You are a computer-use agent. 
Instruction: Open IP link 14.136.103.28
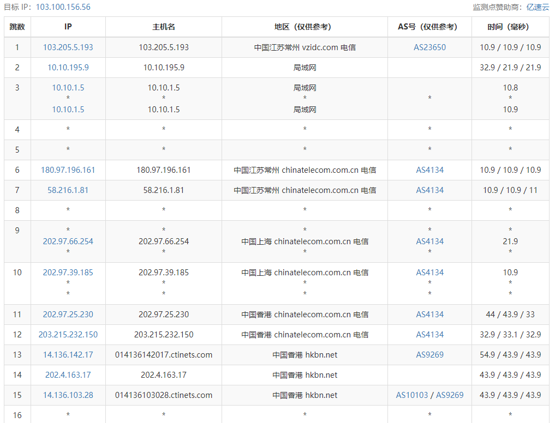68,395
